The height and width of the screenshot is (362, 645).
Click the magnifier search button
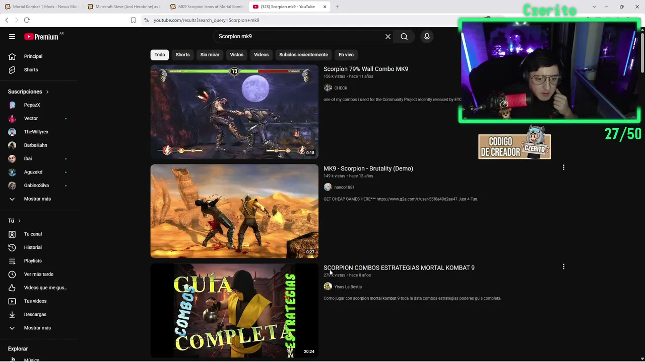(404, 36)
